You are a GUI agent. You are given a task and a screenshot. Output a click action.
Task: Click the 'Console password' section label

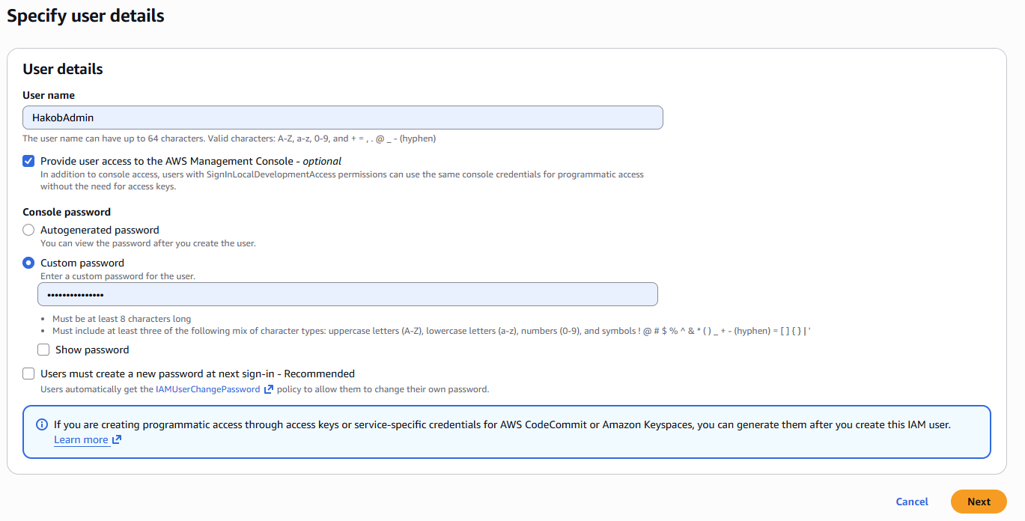tap(67, 212)
